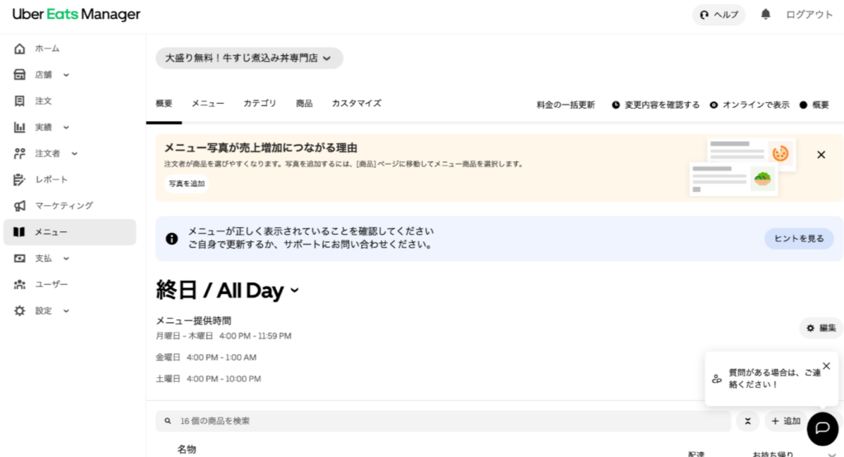This screenshot has width=844, height=457.
Task: Close the contact us popup
Action: 826,366
